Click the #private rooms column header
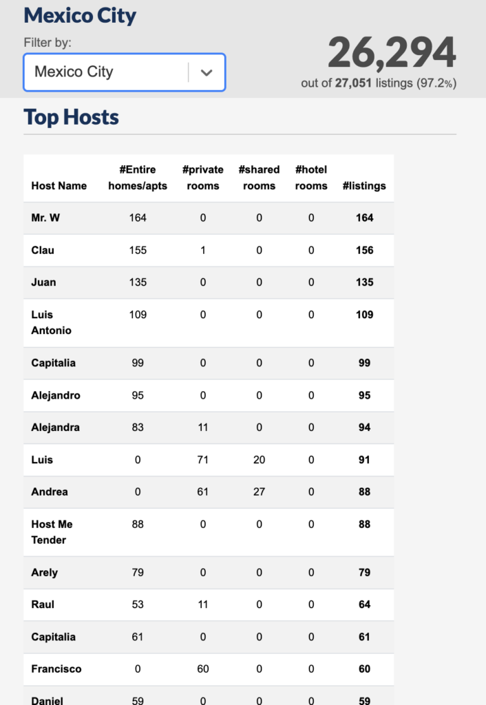This screenshot has width=486, height=705. tap(203, 178)
